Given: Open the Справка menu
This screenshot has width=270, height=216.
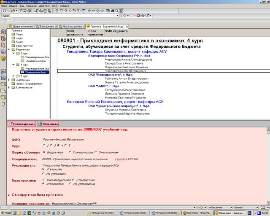Looking at the screenshot, I should pyautogui.click(x=65, y=6).
